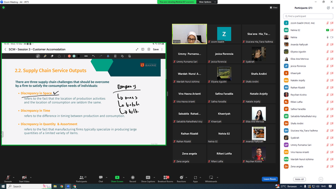Open the Whiteboards icon
Image resolution: width=336 pixels, height=189 pixels.
211,177
